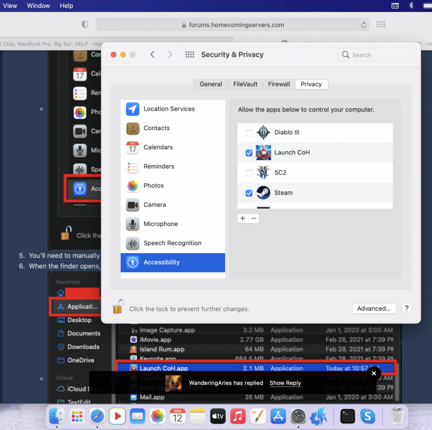
Task: Click the plus button to add app
Action: coord(243,218)
